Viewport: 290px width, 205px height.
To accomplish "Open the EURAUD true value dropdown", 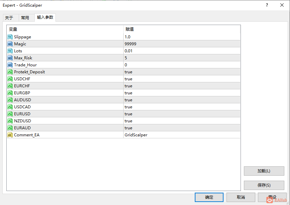I will click(x=182, y=128).
